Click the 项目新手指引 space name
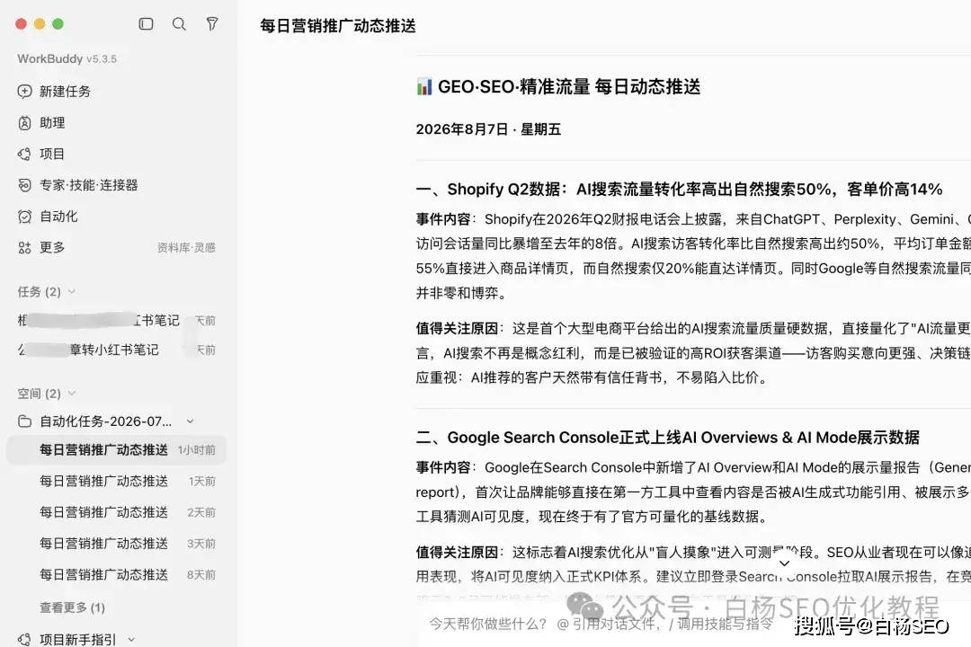The image size is (971, 647). (x=78, y=639)
